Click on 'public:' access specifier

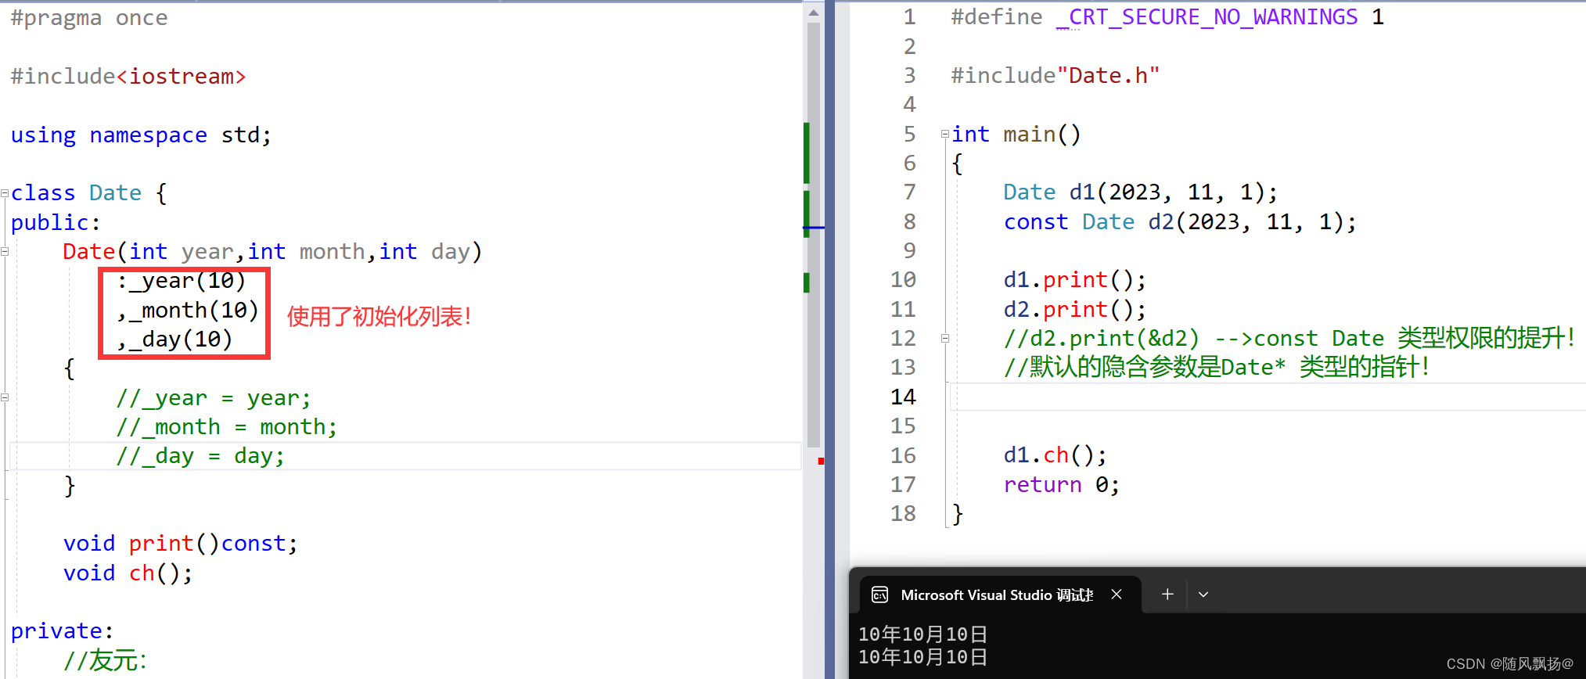pyautogui.click(x=56, y=223)
